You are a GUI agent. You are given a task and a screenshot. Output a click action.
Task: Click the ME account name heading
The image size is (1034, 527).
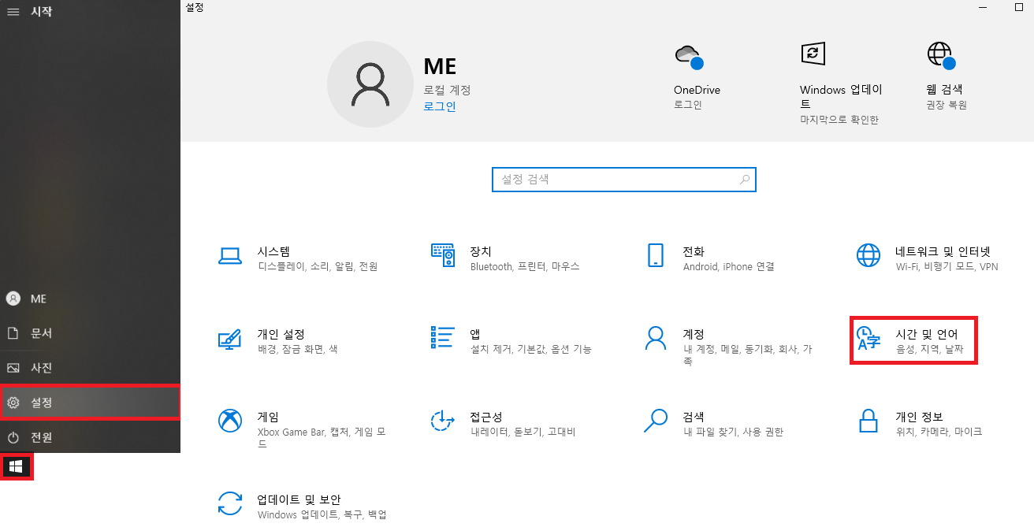pos(440,66)
